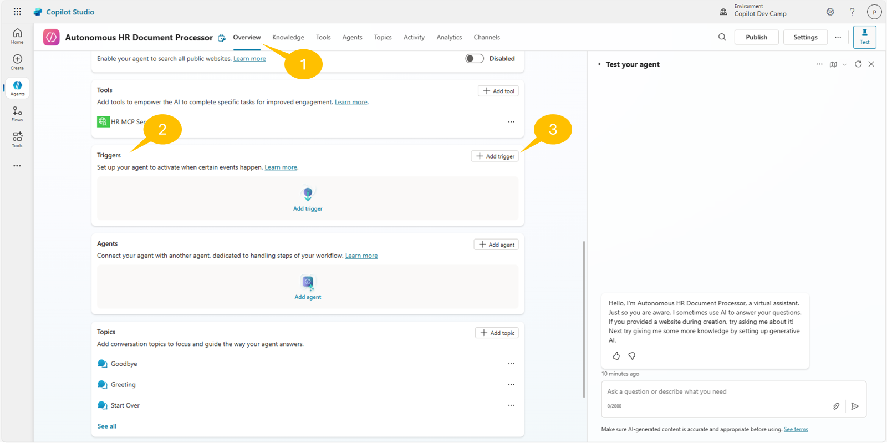This screenshot has height=443, width=887.
Task: Expand the Test your agent header chevron
Action: tap(599, 64)
